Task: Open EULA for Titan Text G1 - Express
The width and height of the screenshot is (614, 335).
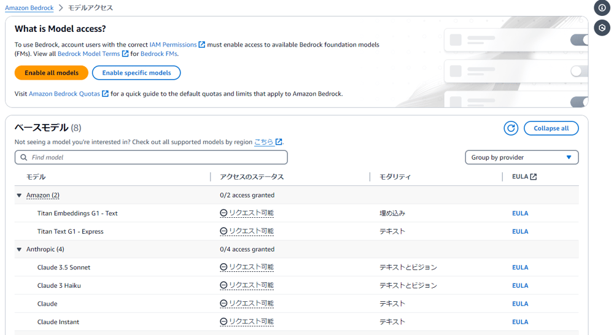Action: pyautogui.click(x=520, y=231)
